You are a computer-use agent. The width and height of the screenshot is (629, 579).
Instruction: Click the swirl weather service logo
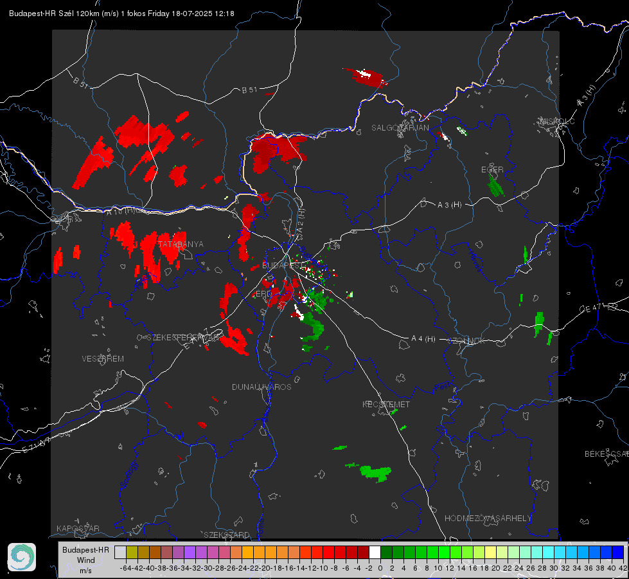click(22, 557)
